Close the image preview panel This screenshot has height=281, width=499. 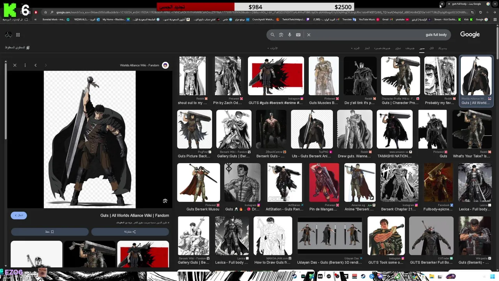click(15, 65)
